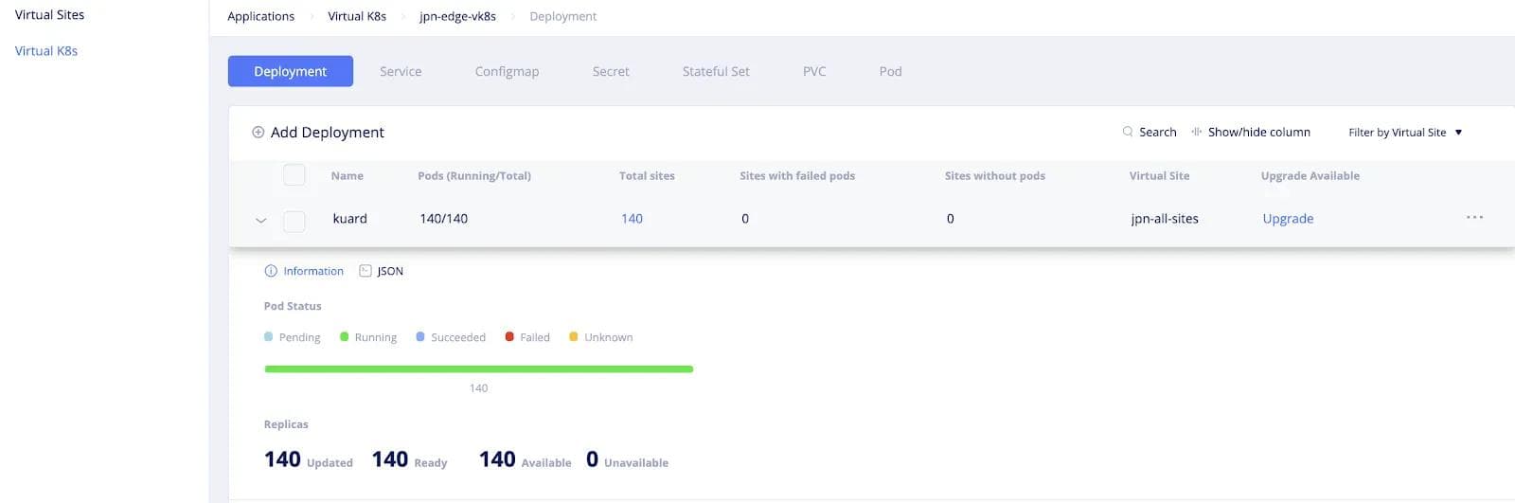This screenshot has height=503, width=1515.
Task: Open the Configmap tab
Action: pyautogui.click(x=507, y=71)
